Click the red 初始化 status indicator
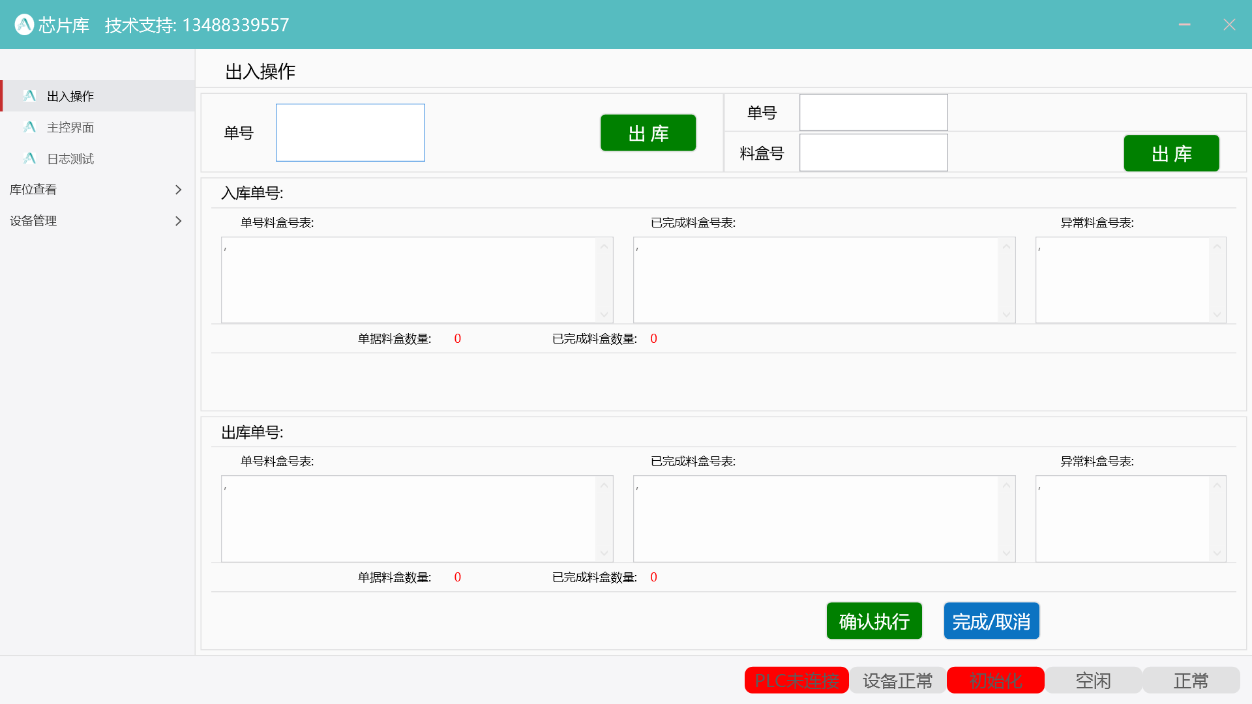Image resolution: width=1252 pixels, height=704 pixels. coord(996,680)
